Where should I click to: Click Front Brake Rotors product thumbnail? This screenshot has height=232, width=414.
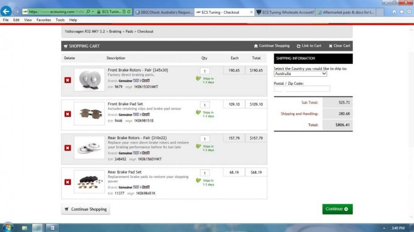[89, 80]
